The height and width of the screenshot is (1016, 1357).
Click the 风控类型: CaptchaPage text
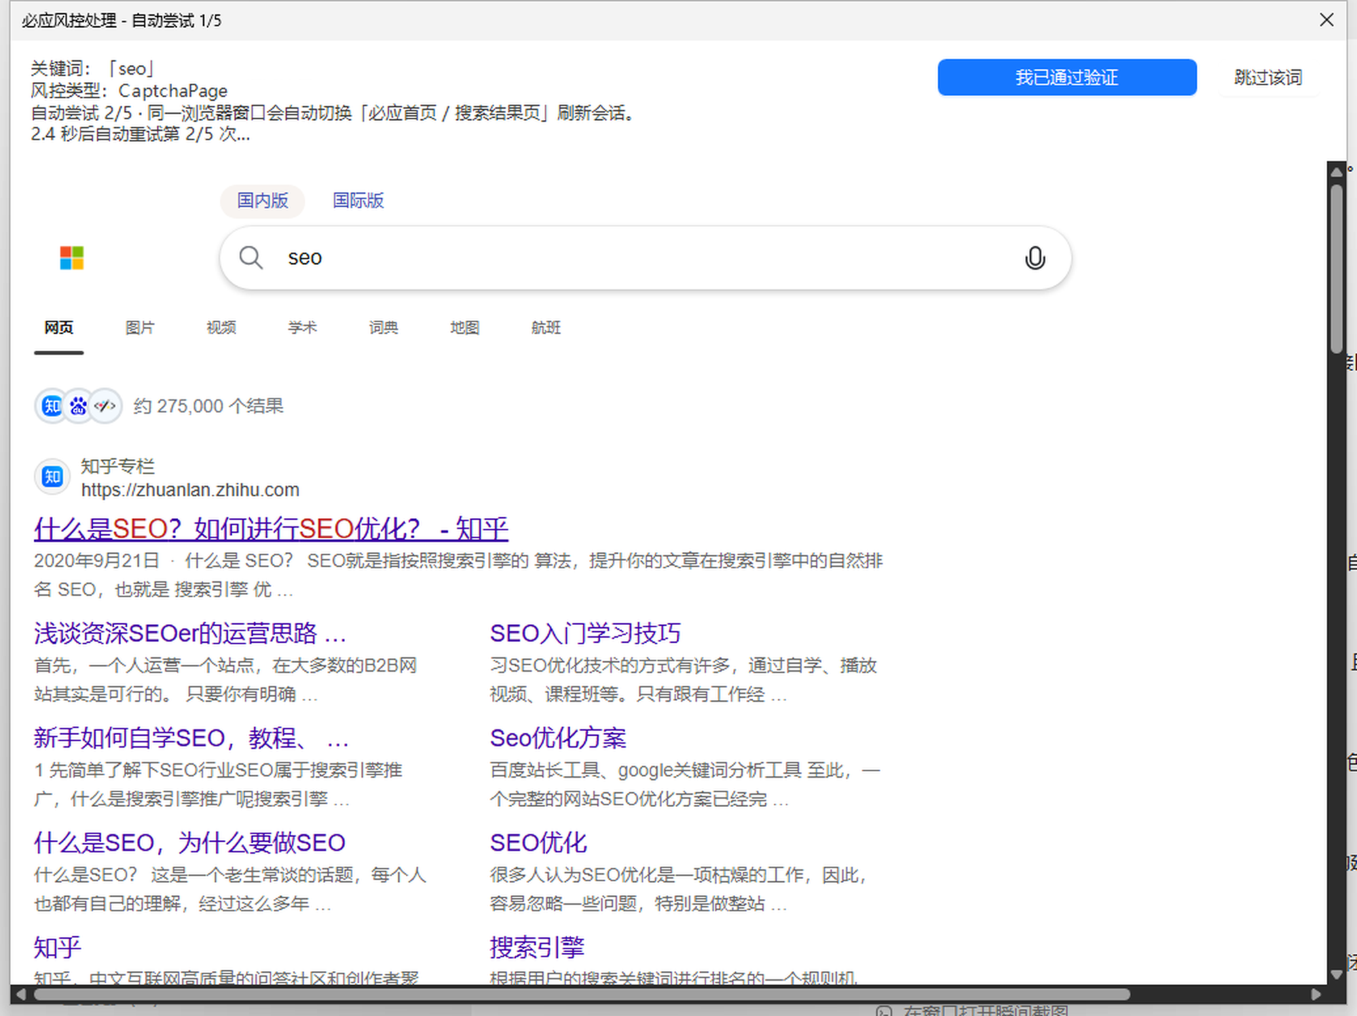pos(129,90)
